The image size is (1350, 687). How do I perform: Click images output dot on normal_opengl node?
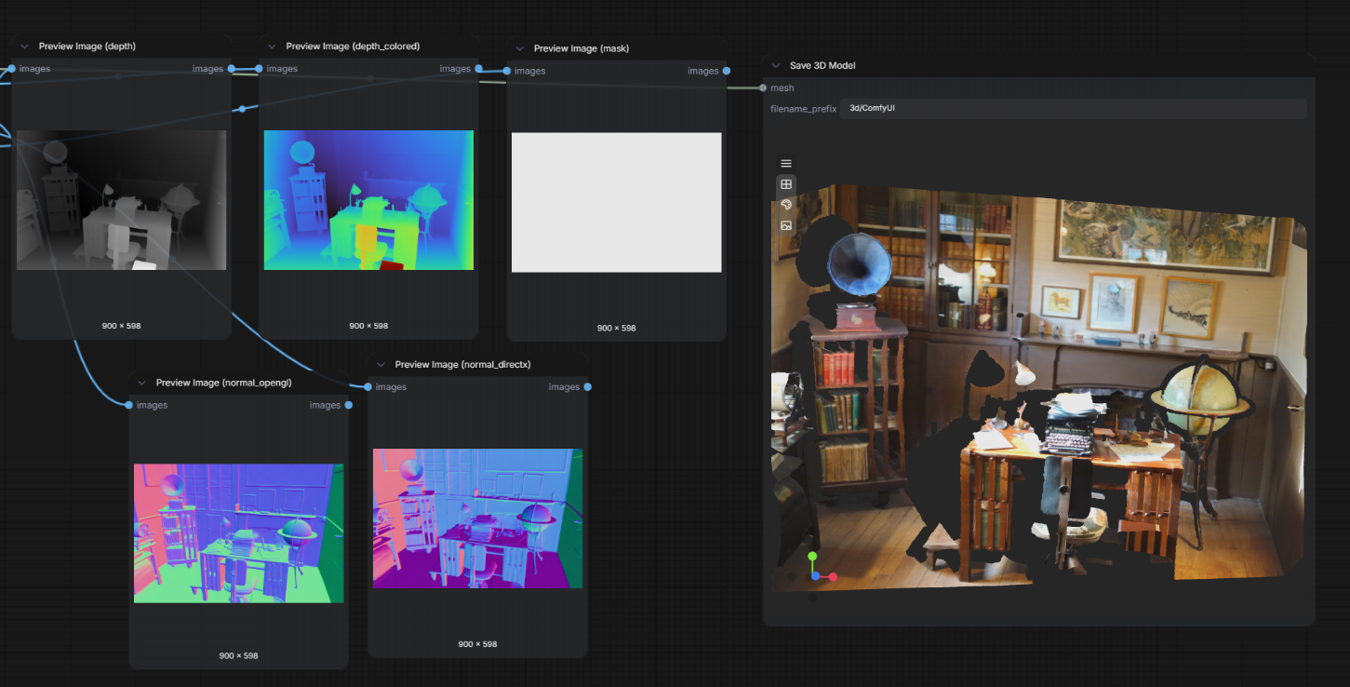pyautogui.click(x=349, y=405)
